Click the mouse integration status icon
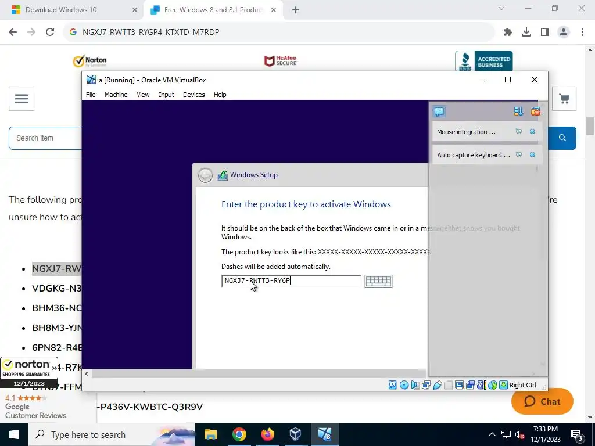The image size is (595, 446). (493, 385)
